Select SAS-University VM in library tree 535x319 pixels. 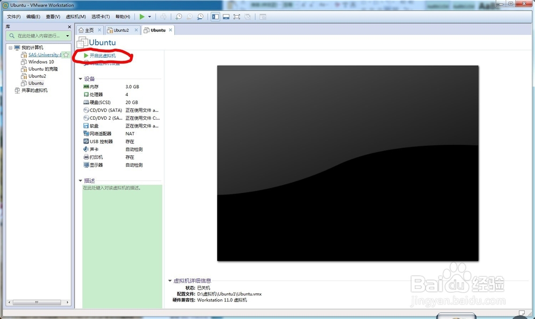pos(45,55)
